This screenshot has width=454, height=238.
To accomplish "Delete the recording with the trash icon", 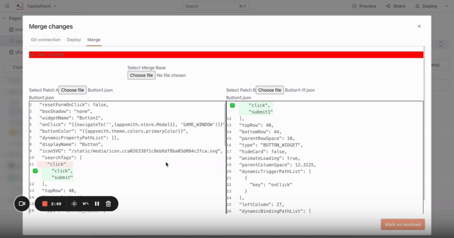I will pos(108,203).
